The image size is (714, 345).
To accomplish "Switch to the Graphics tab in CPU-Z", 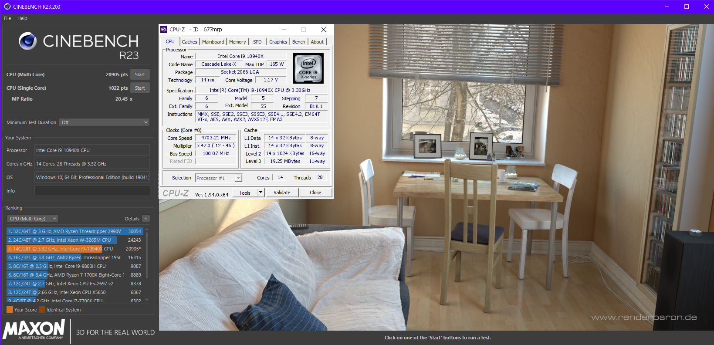I will click(278, 42).
